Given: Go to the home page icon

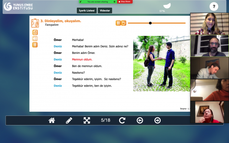Looking at the screenshot, I should 52,120.
